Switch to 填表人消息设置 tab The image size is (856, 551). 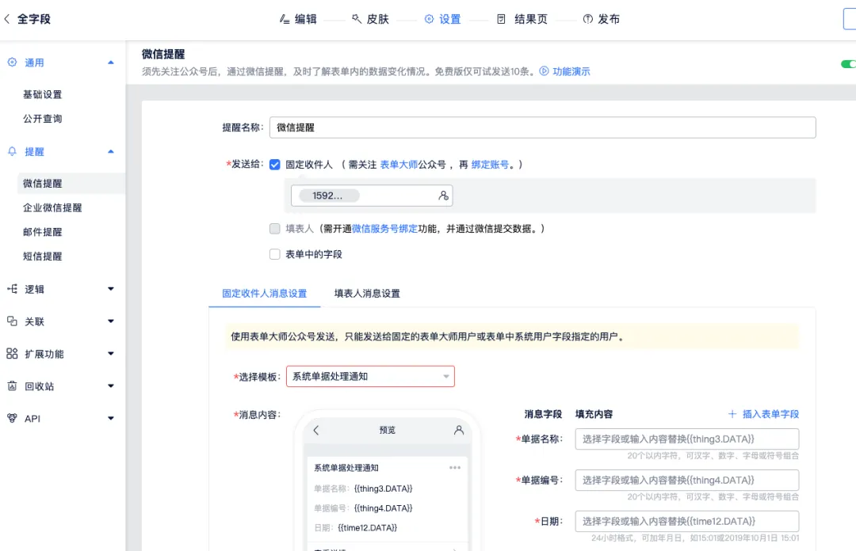pos(367,294)
